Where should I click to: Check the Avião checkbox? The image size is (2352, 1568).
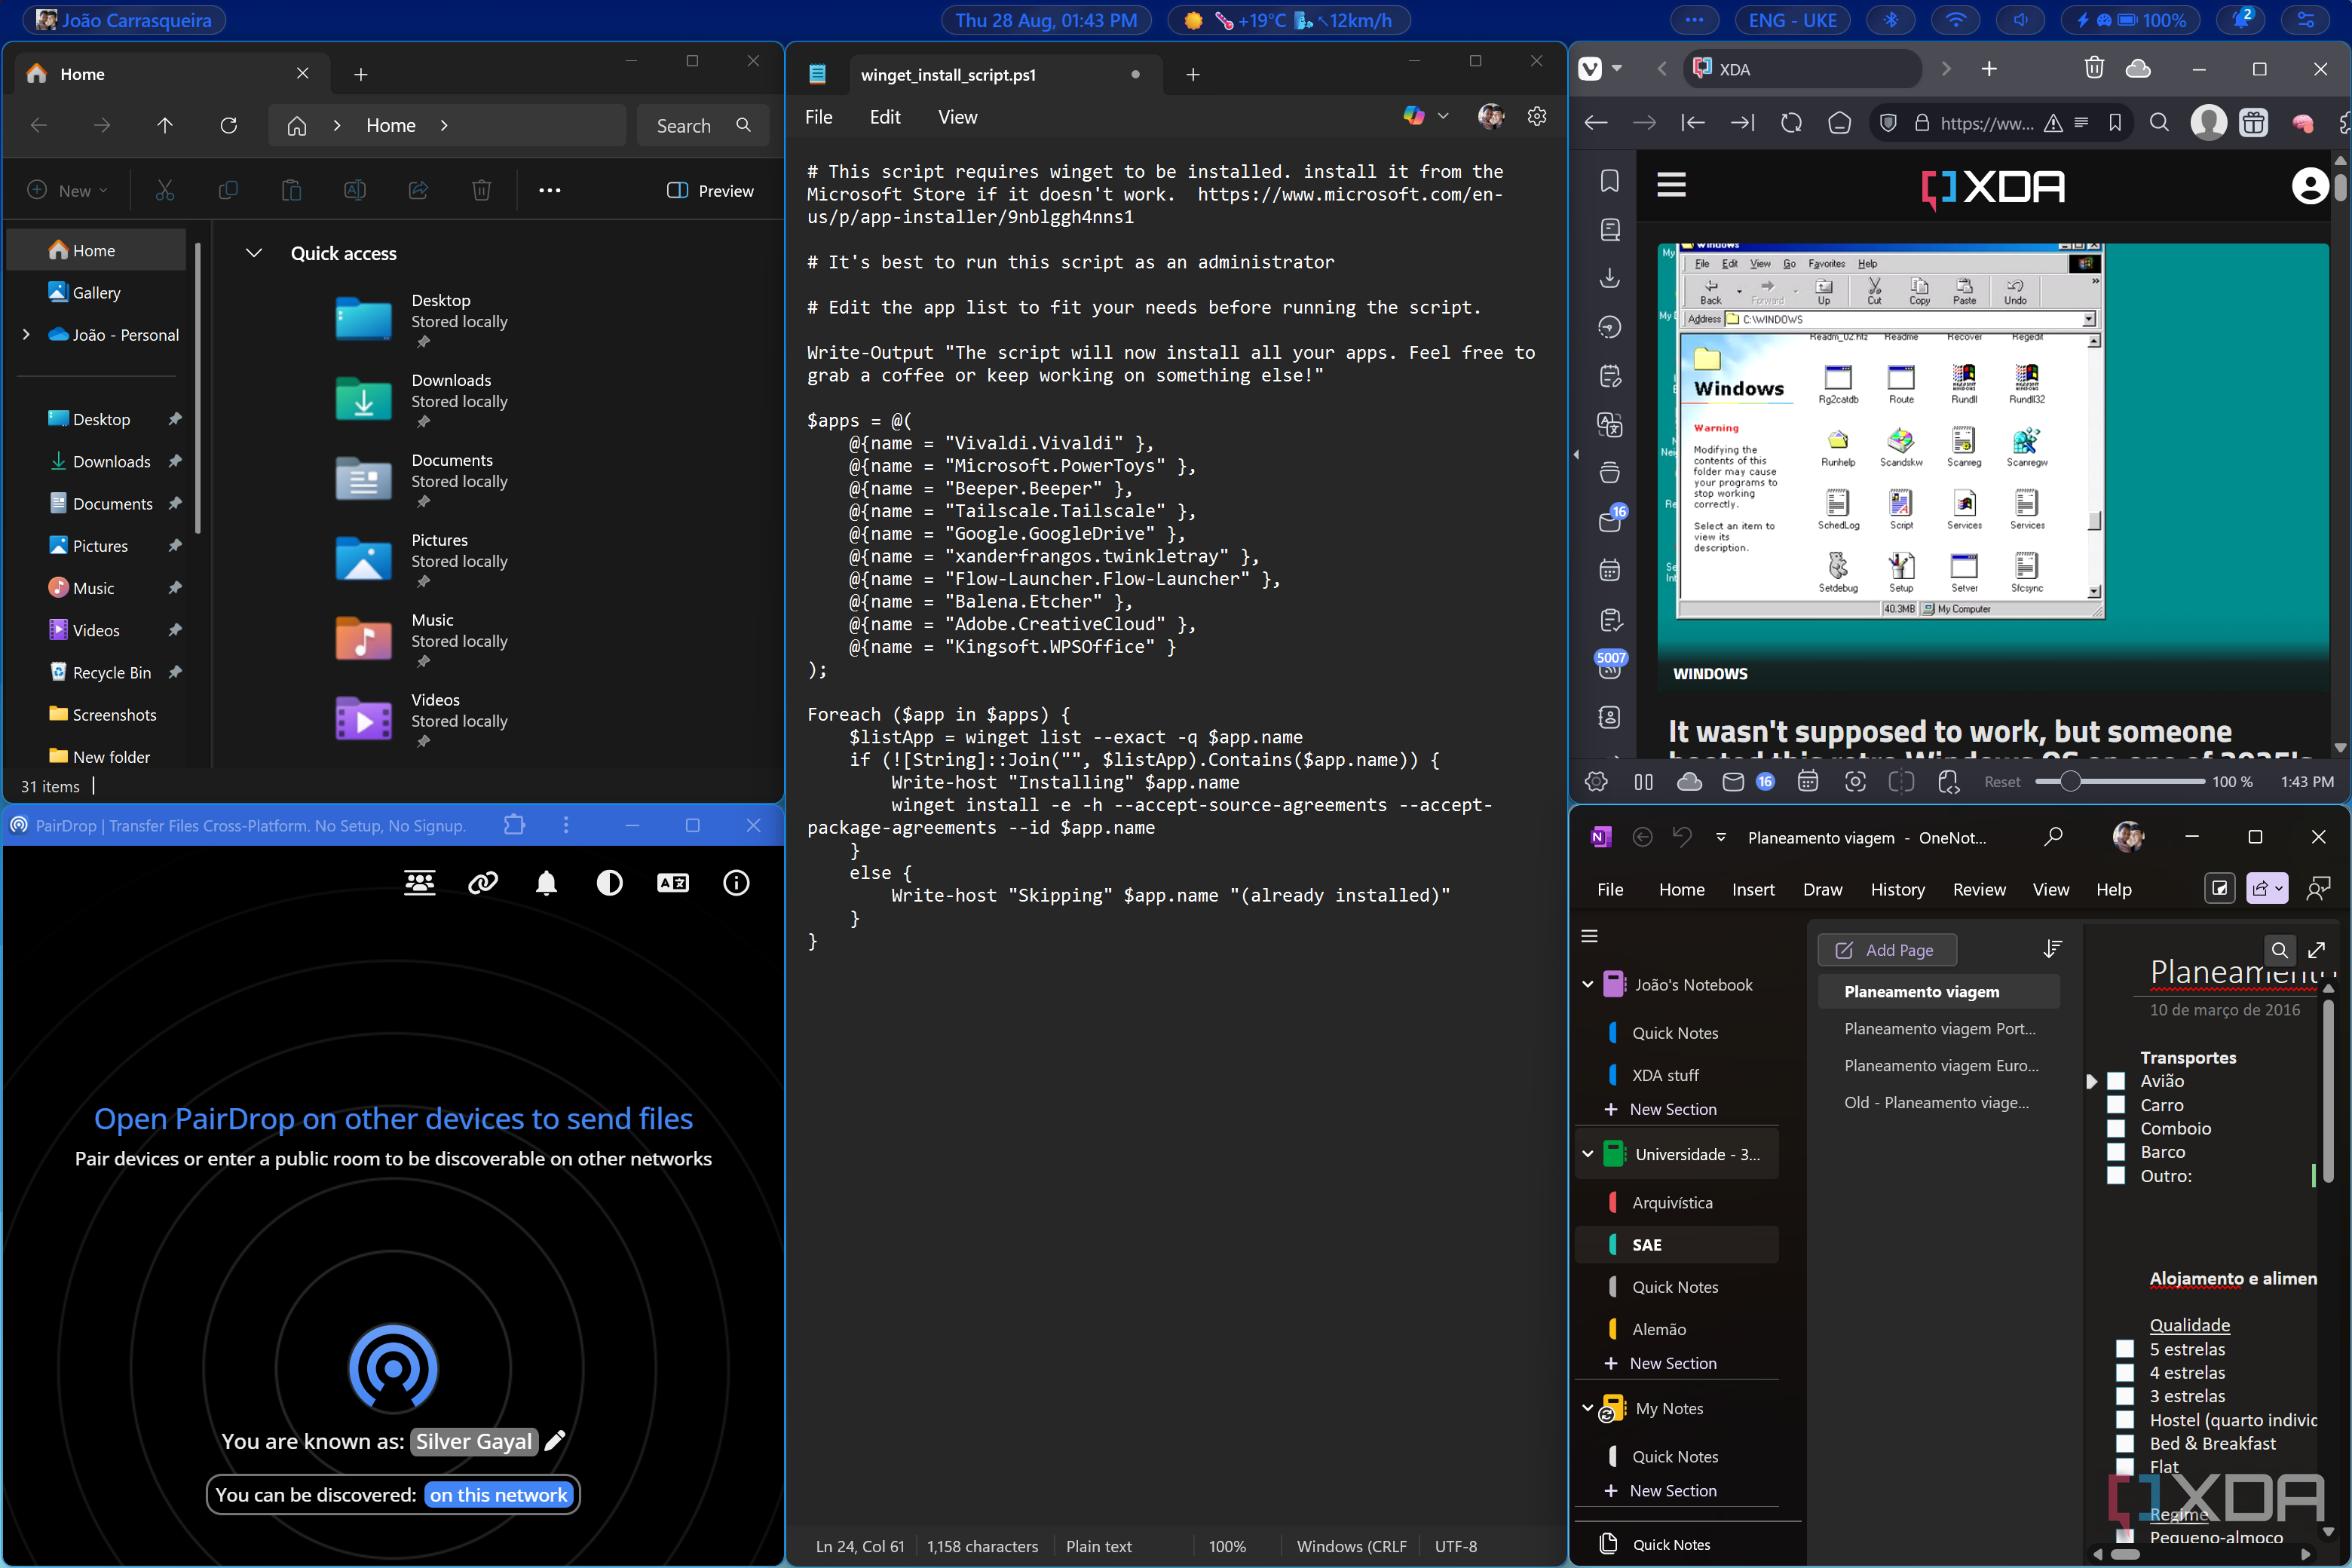click(2116, 1081)
